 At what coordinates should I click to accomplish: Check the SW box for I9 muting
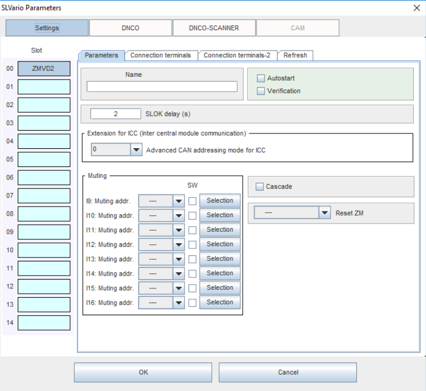tap(192, 201)
